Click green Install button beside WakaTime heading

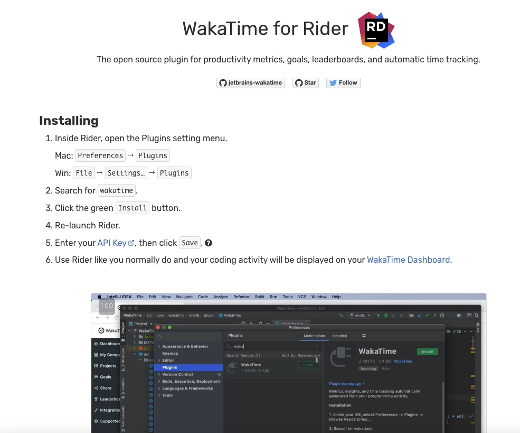tap(428, 352)
